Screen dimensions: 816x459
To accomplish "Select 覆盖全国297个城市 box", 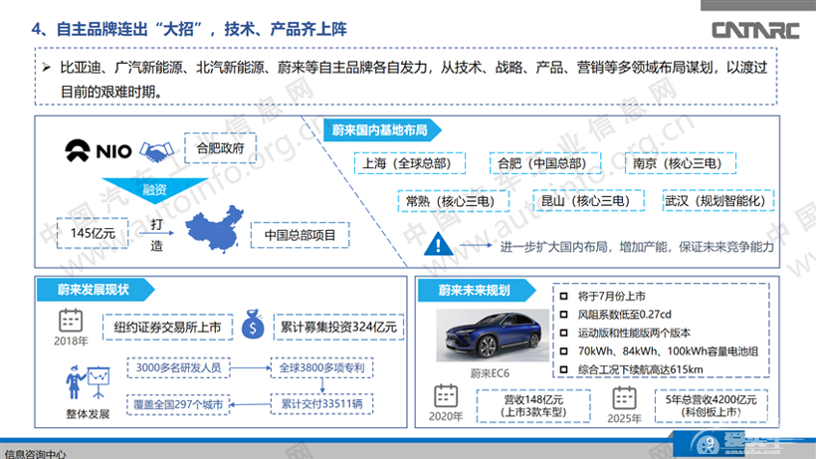I will pyautogui.click(x=178, y=404).
